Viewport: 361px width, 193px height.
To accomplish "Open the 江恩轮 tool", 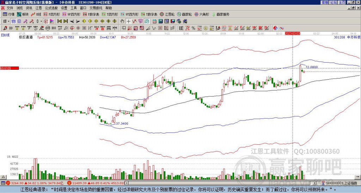I will coord(167,14).
